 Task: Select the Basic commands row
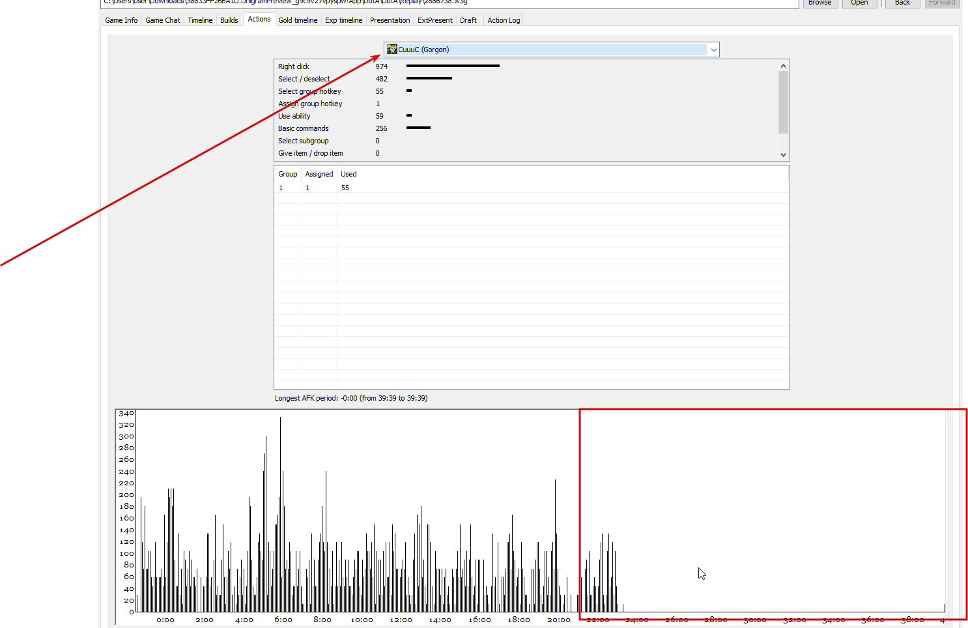tap(526, 128)
